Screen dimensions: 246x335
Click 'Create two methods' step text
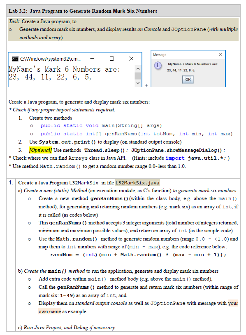point(51,118)
